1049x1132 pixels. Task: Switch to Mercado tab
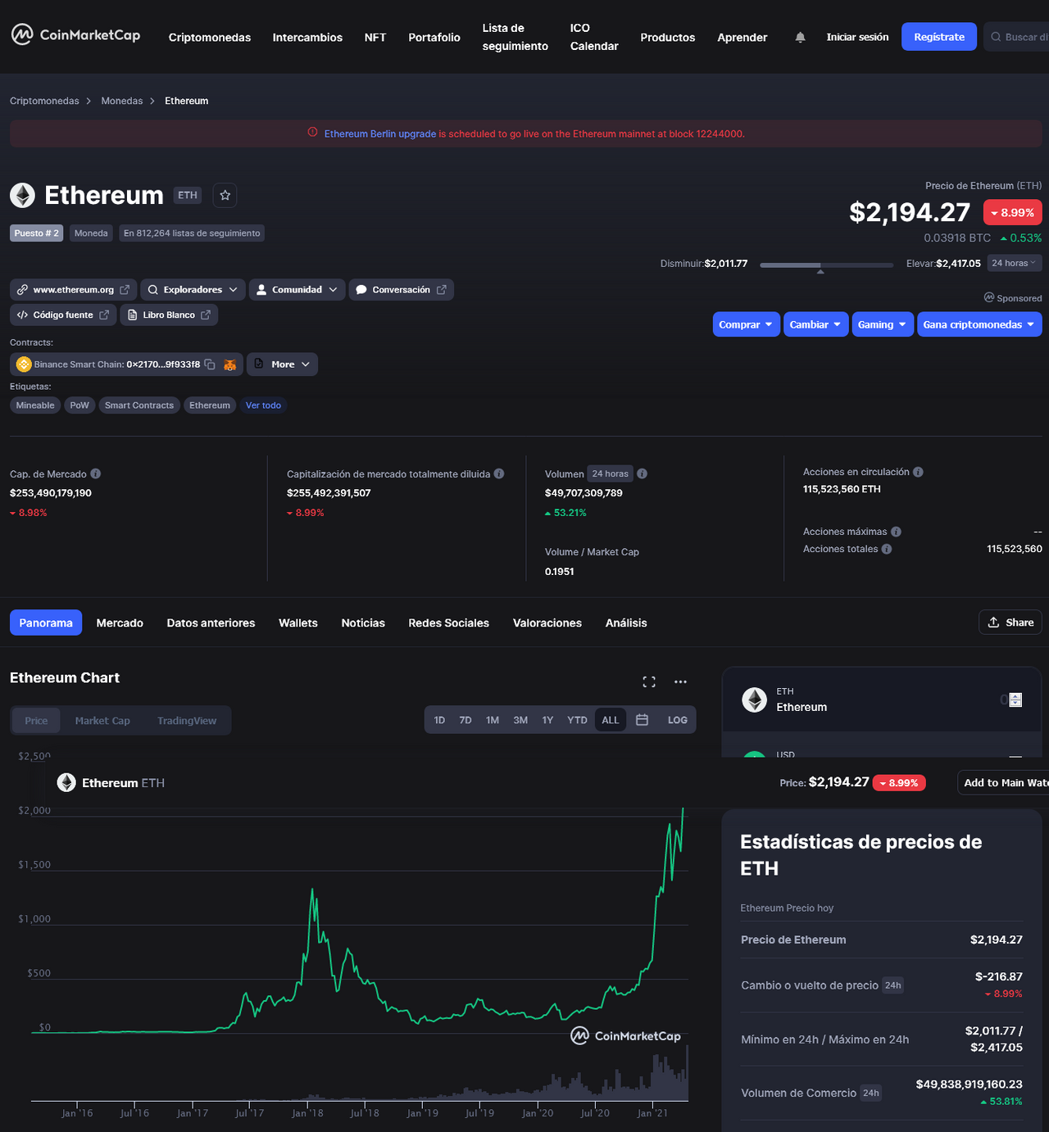120,623
